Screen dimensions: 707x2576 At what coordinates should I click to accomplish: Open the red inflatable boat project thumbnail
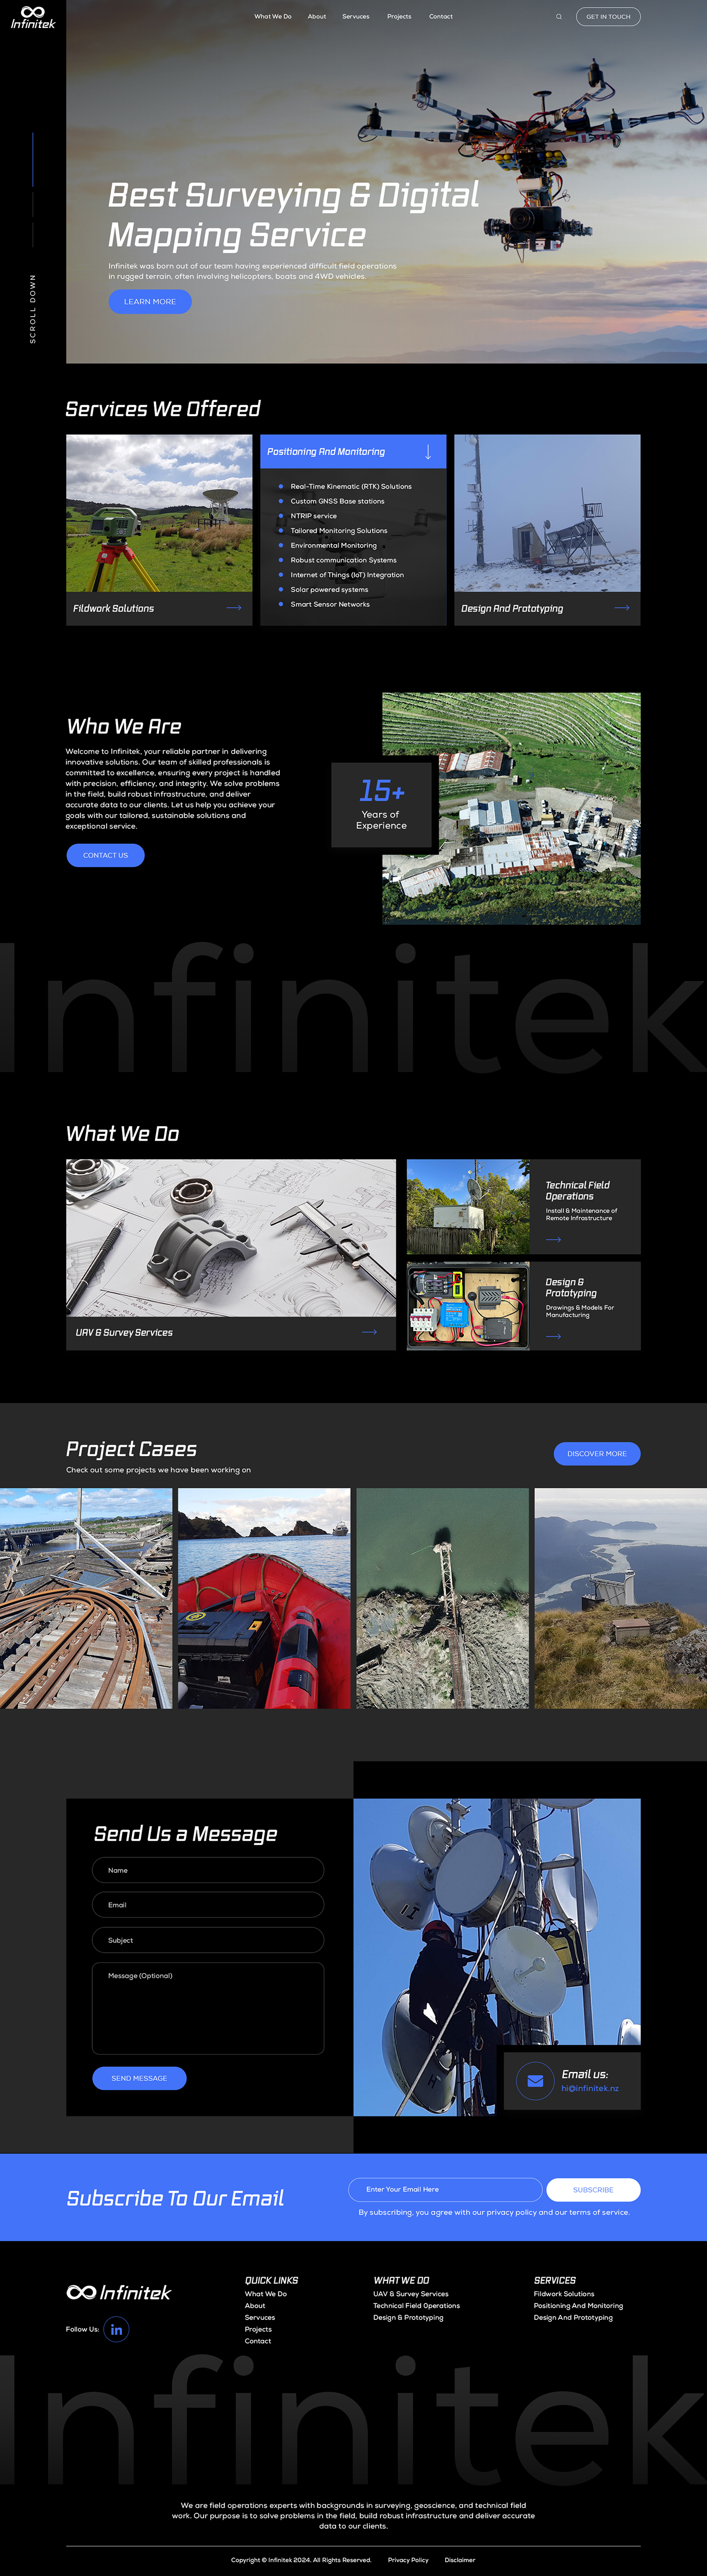(264, 1598)
